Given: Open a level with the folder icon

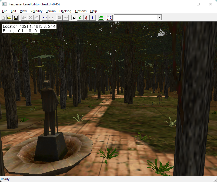Looking at the screenshot, I should pyautogui.click(x=9, y=18).
